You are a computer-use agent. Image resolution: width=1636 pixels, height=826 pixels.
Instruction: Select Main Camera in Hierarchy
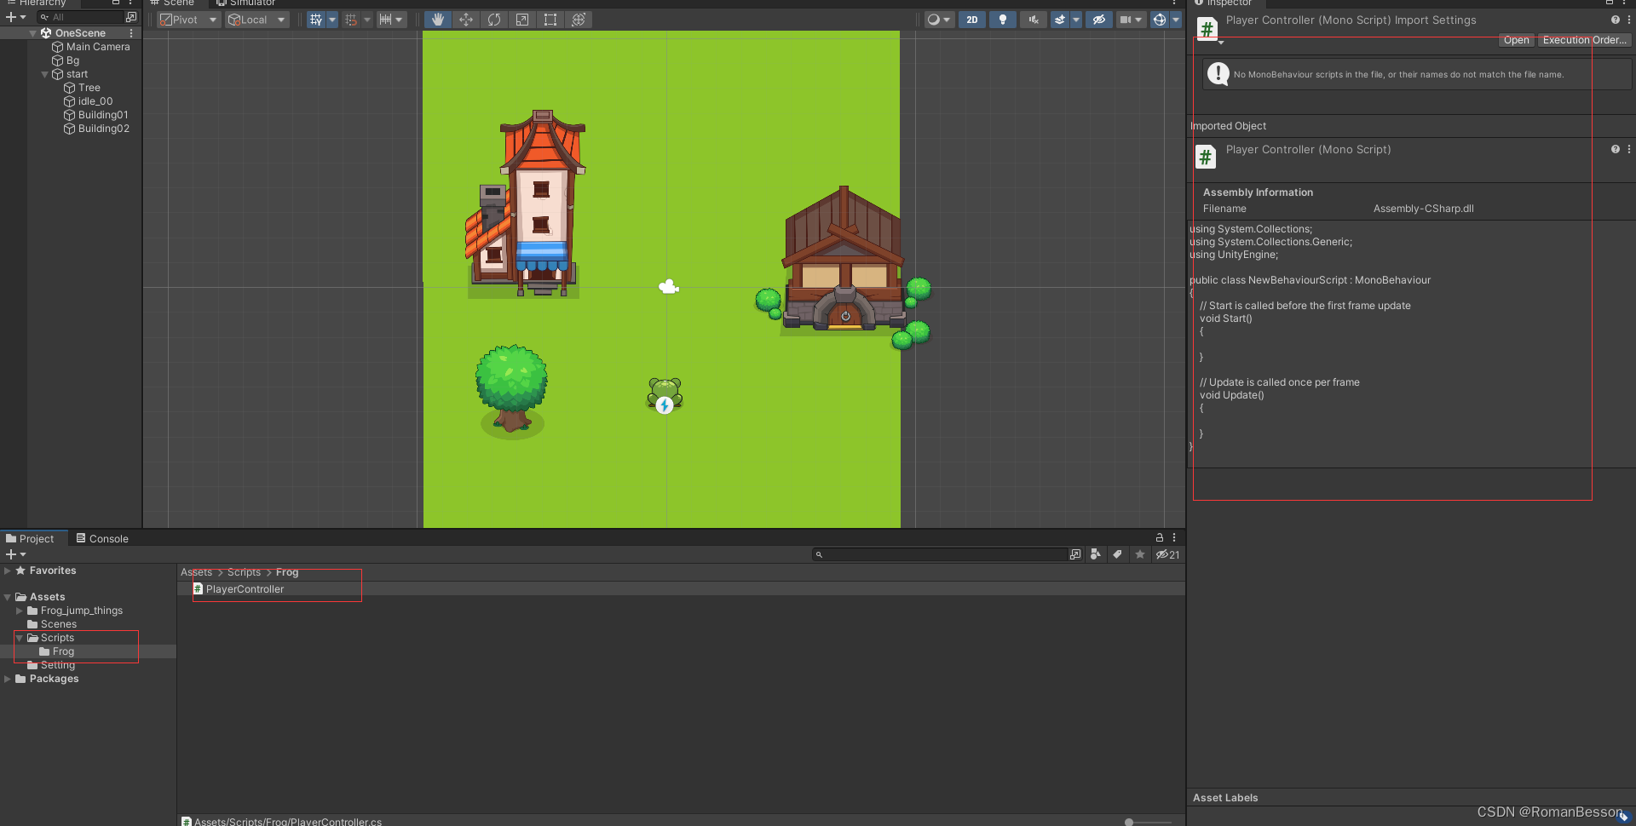click(91, 47)
